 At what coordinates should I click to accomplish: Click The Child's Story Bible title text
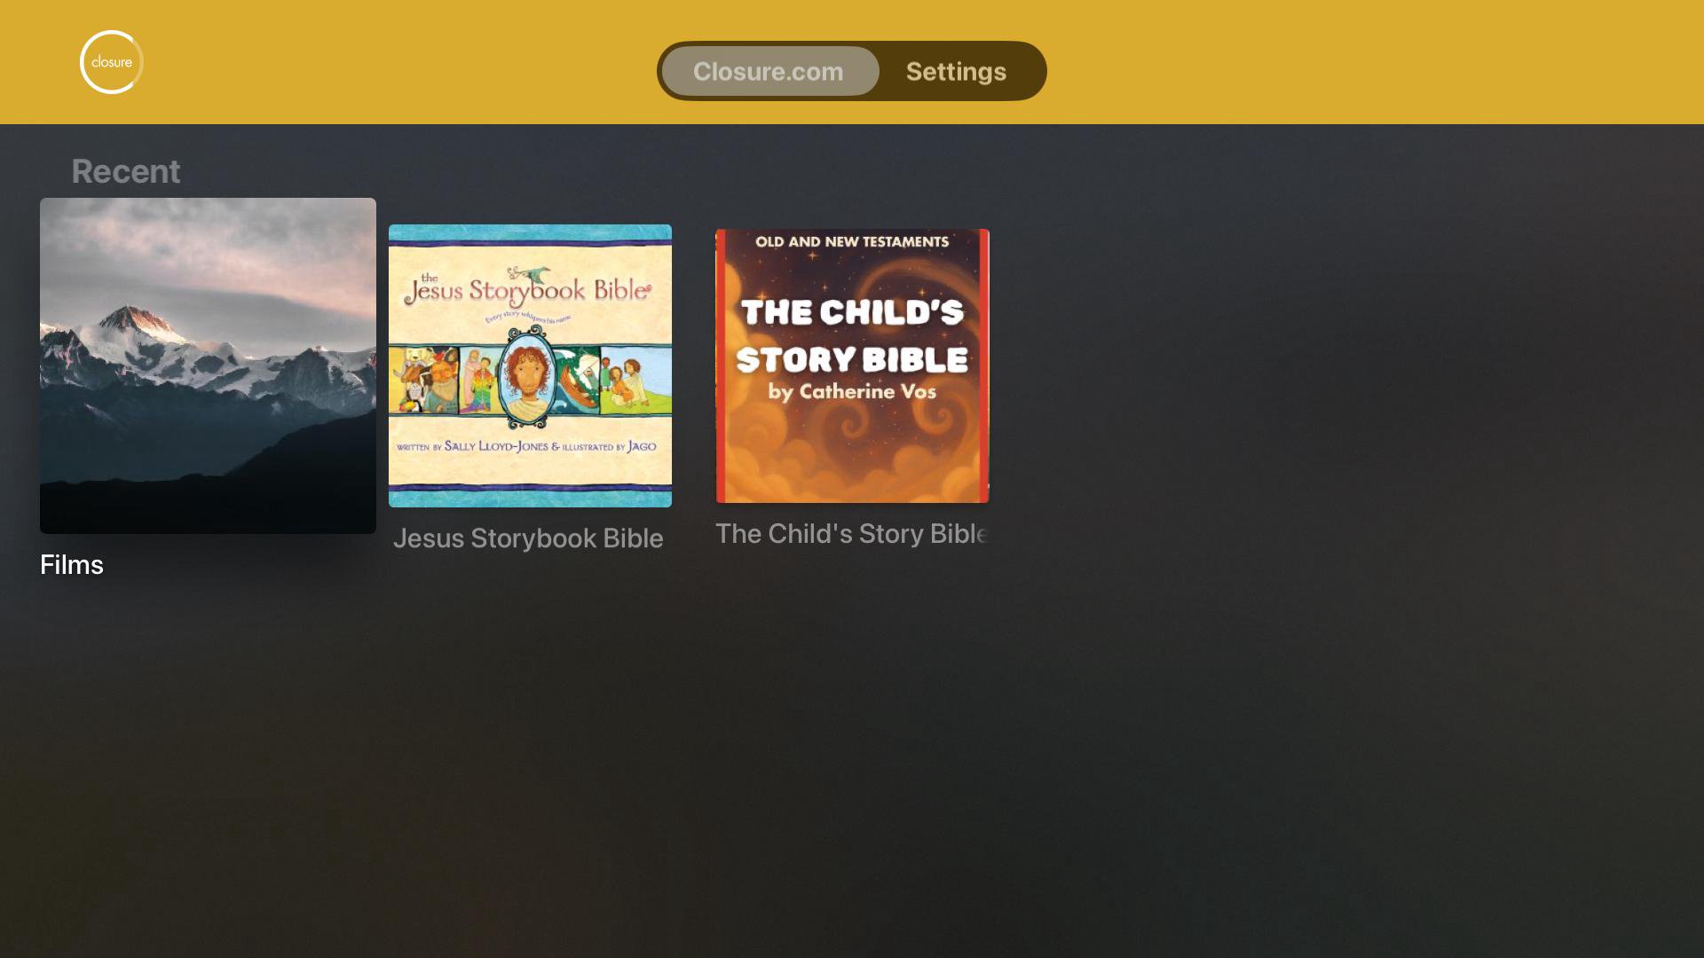click(852, 534)
